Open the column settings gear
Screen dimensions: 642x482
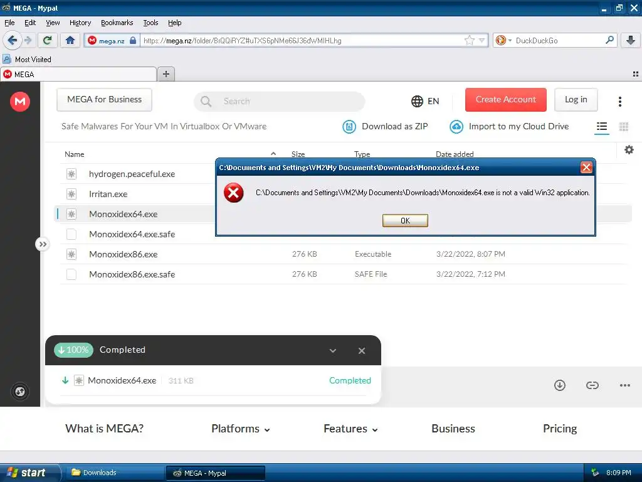(x=629, y=149)
